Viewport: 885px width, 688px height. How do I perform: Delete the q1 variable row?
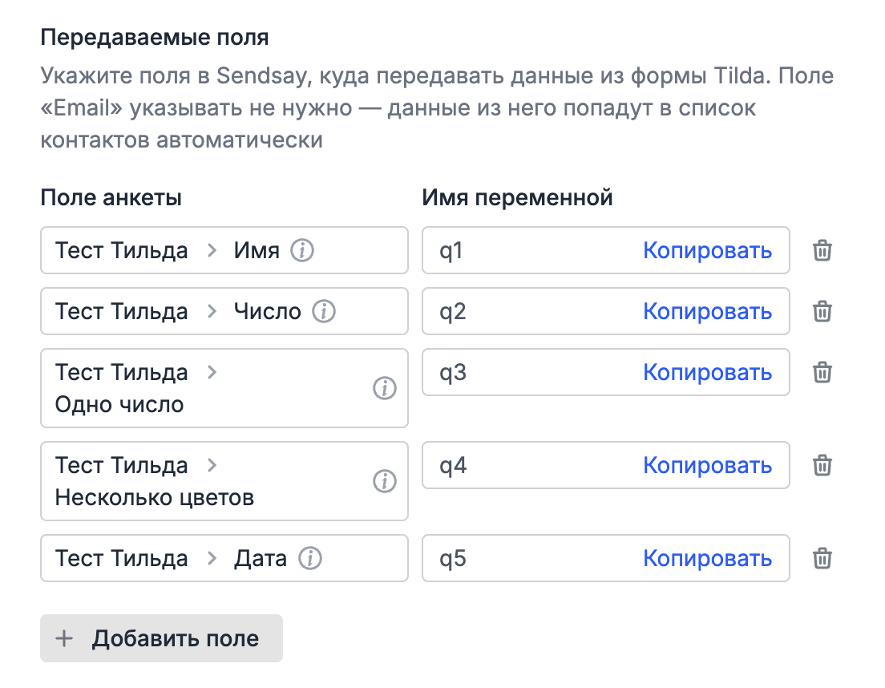coord(822,250)
